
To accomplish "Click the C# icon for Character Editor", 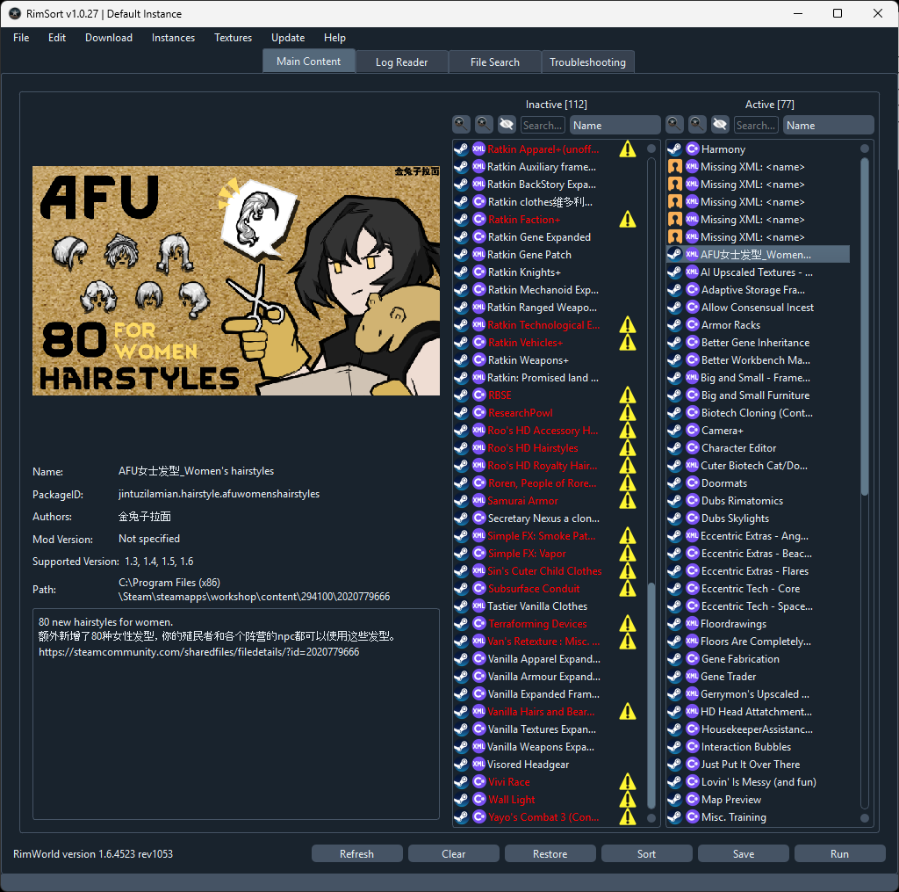I will (x=693, y=447).
